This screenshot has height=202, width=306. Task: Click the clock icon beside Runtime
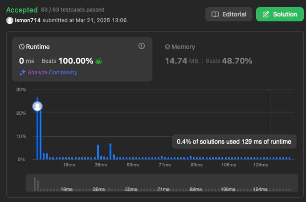point(22,47)
